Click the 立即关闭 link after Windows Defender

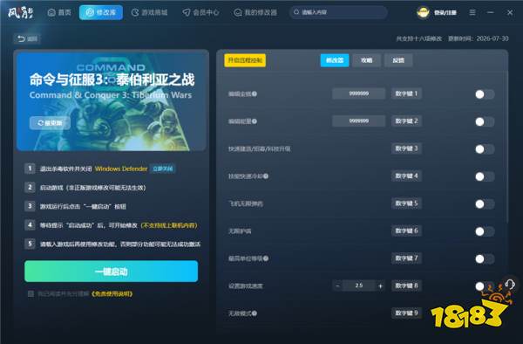pyautogui.click(x=162, y=169)
